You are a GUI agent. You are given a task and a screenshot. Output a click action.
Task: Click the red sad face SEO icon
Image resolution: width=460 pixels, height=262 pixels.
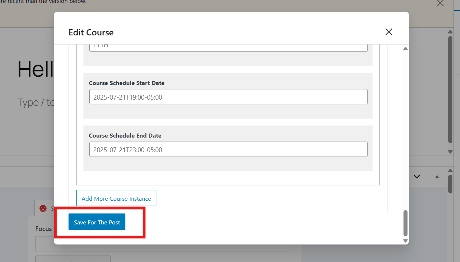coord(43,208)
